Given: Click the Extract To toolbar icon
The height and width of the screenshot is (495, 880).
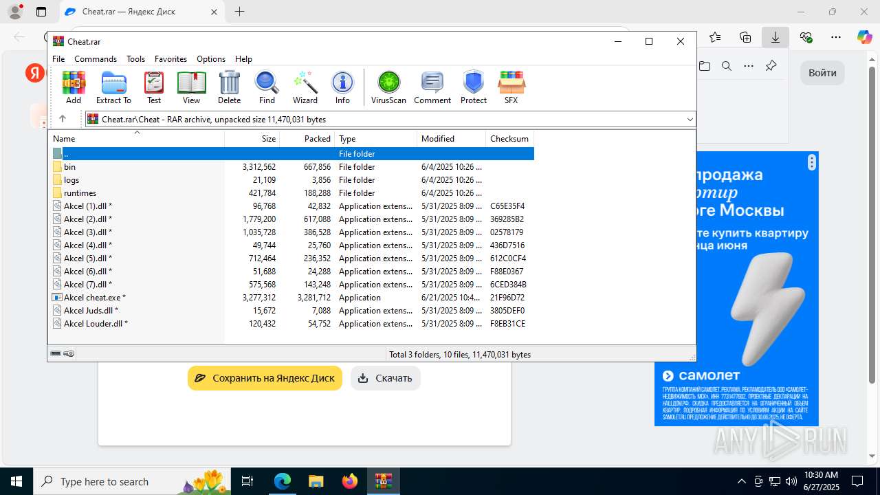Looking at the screenshot, I should click(113, 87).
